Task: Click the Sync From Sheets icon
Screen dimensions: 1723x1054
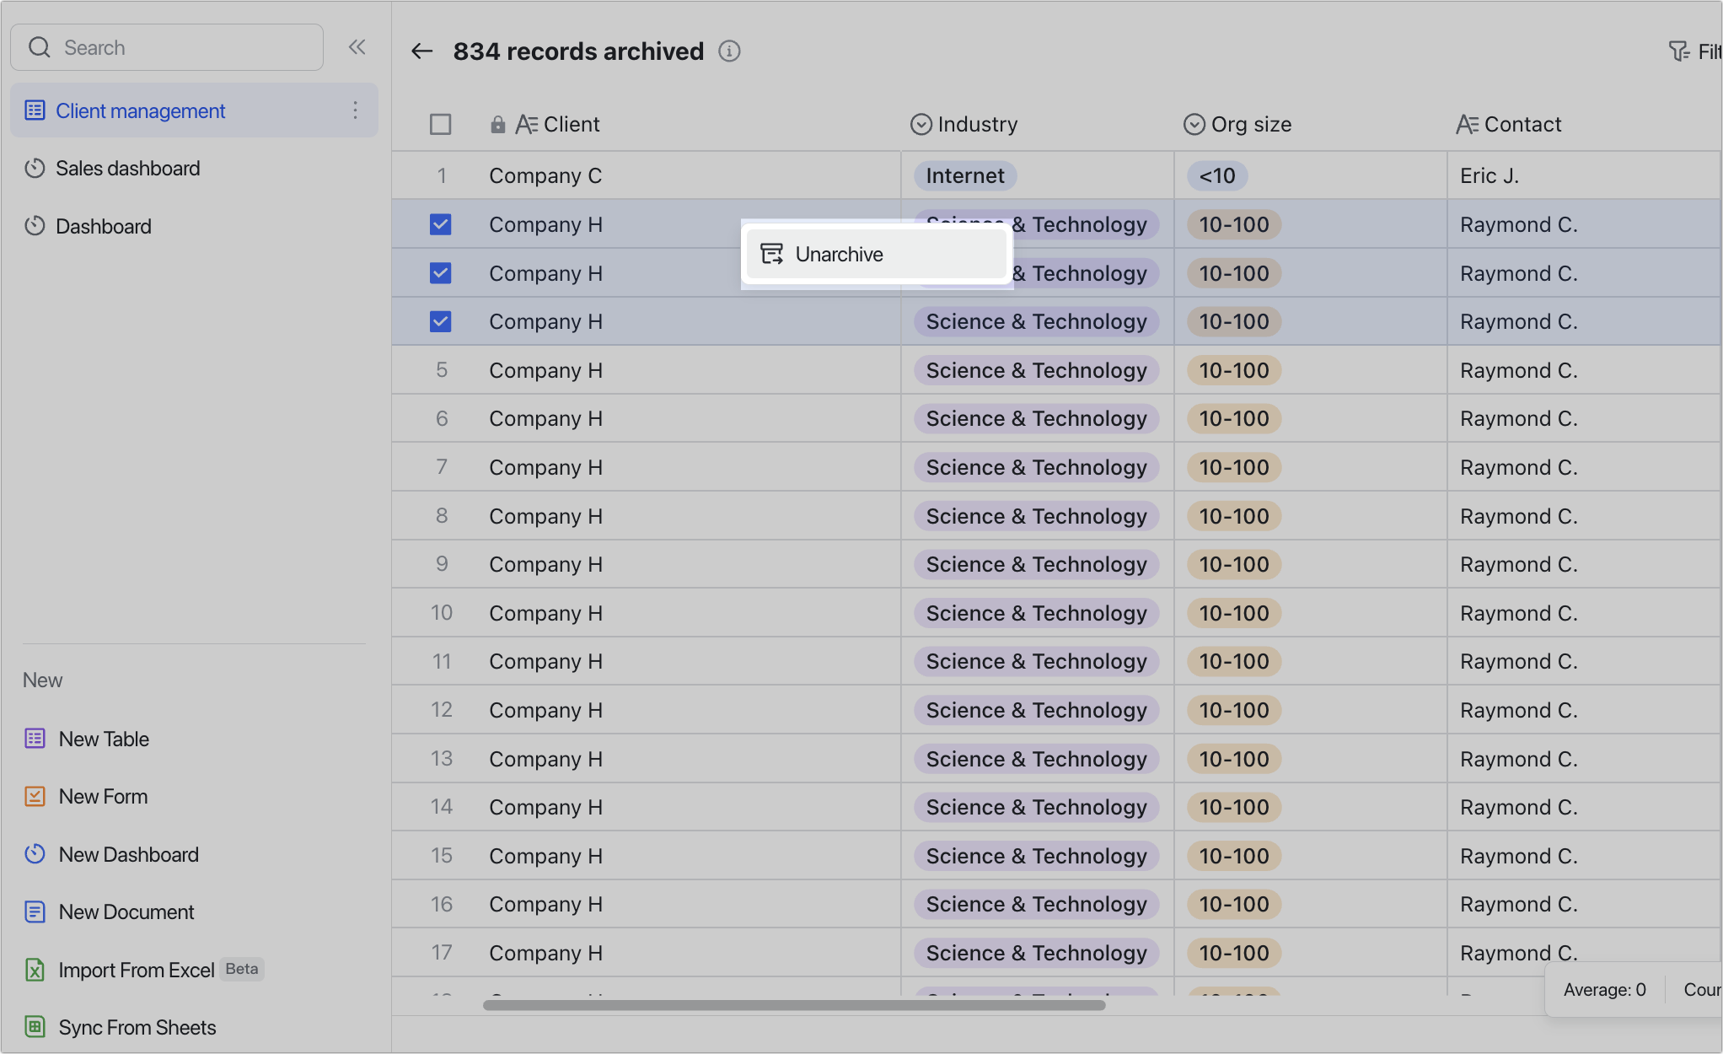Action: coord(34,1027)
